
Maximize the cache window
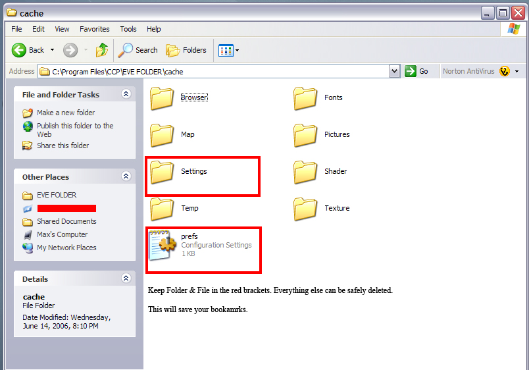503,14
